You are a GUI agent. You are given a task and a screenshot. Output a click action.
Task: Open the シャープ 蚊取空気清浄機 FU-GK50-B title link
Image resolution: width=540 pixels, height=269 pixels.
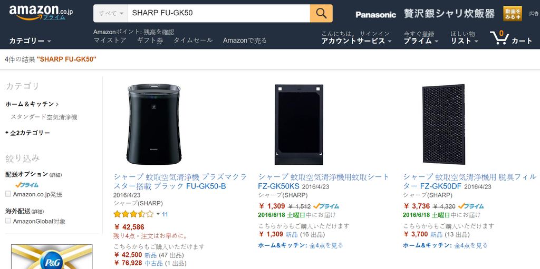point(180,181)
